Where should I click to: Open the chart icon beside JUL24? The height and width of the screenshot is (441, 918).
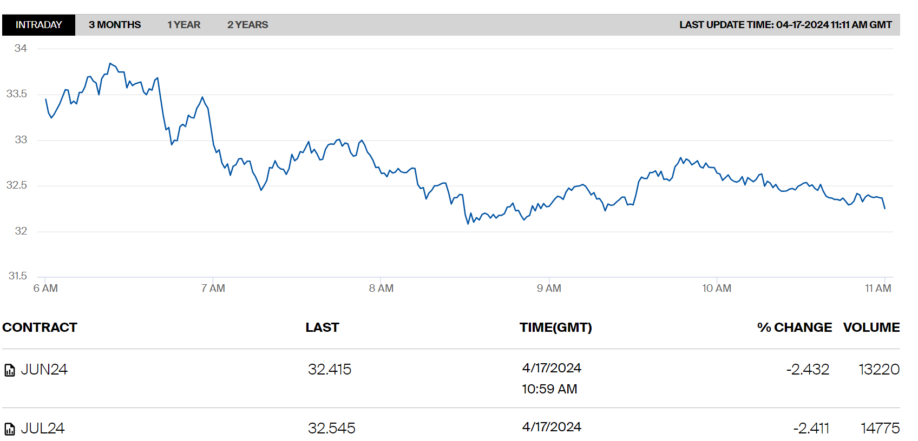(x=10, y=429)
